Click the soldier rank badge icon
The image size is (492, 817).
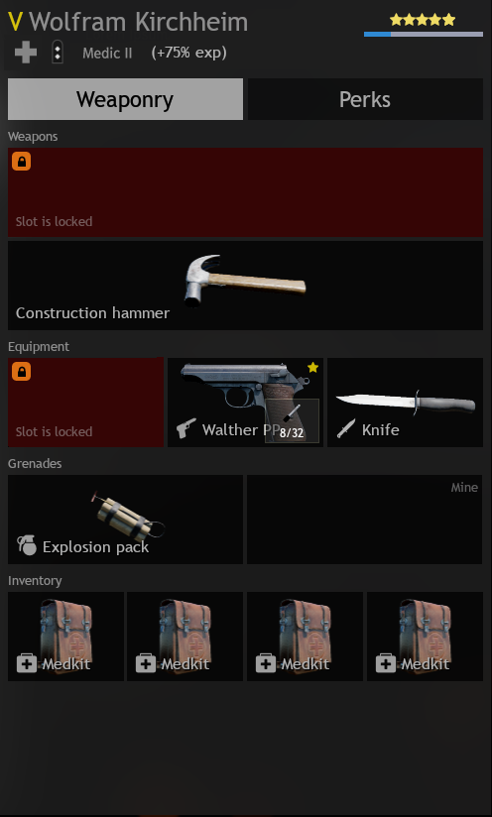click(58, 53)
